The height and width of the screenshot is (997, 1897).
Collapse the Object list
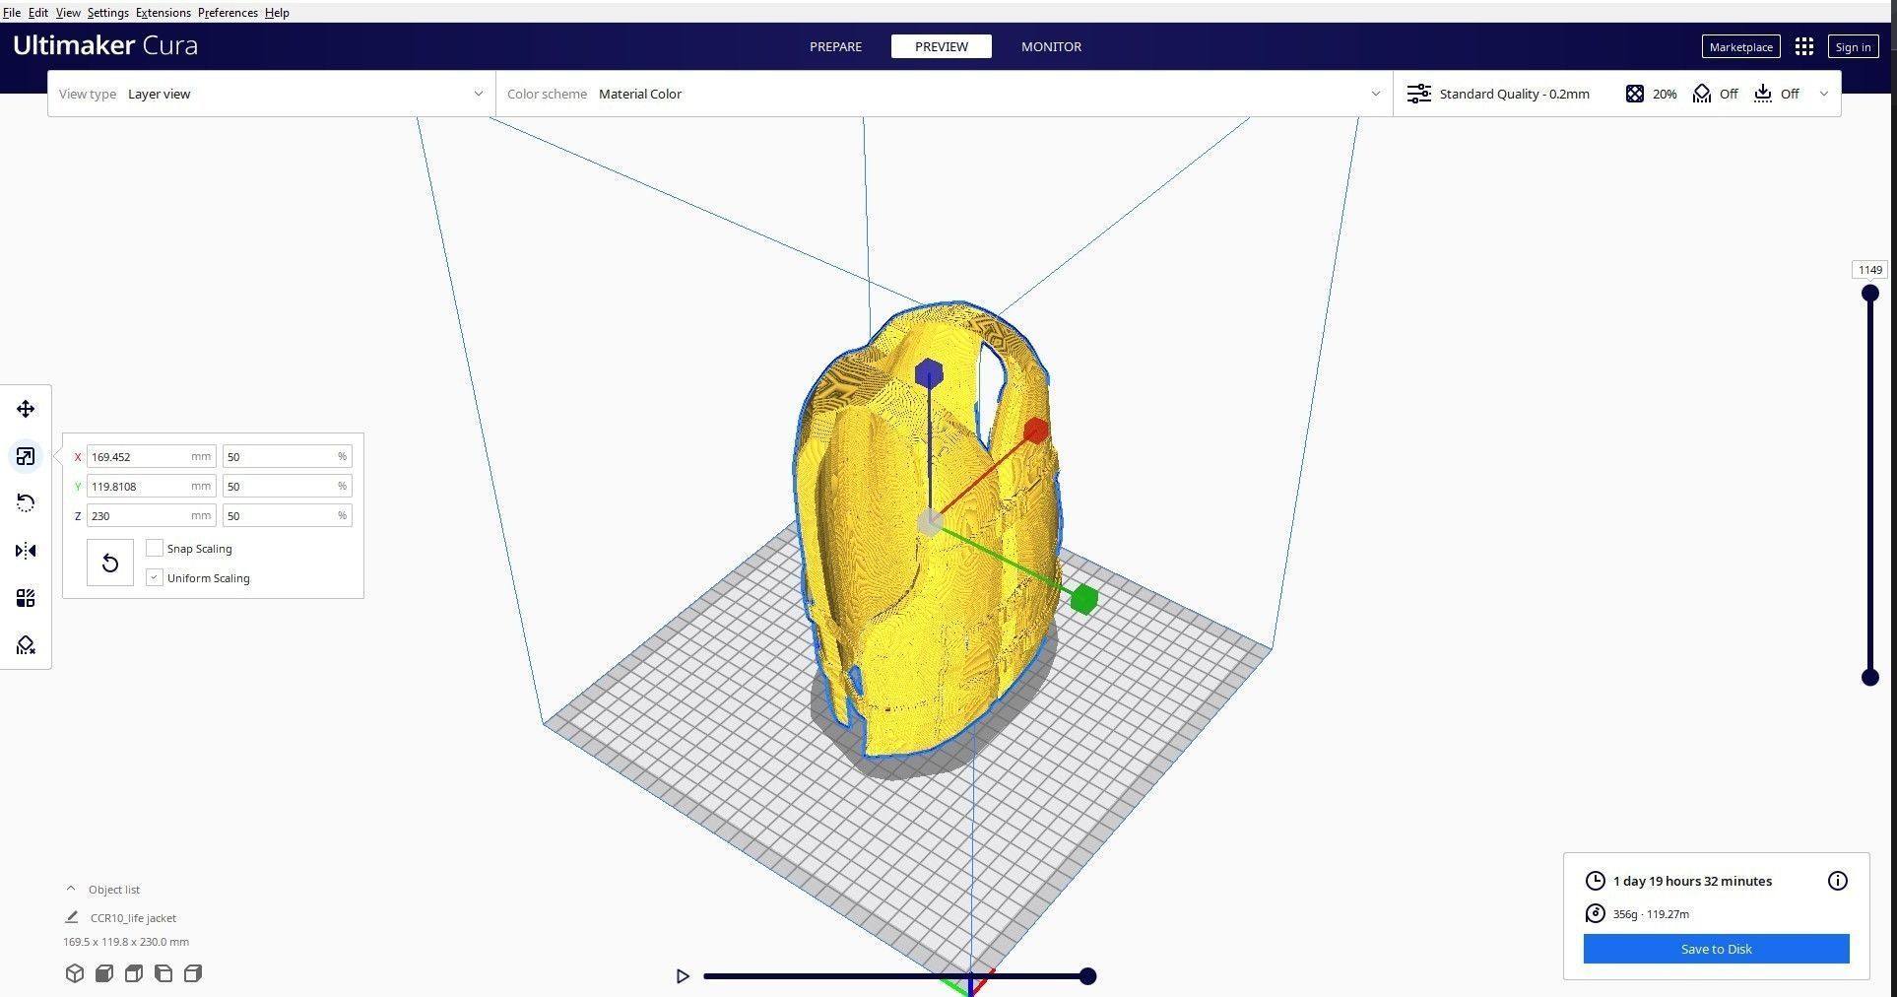point(71,889)
